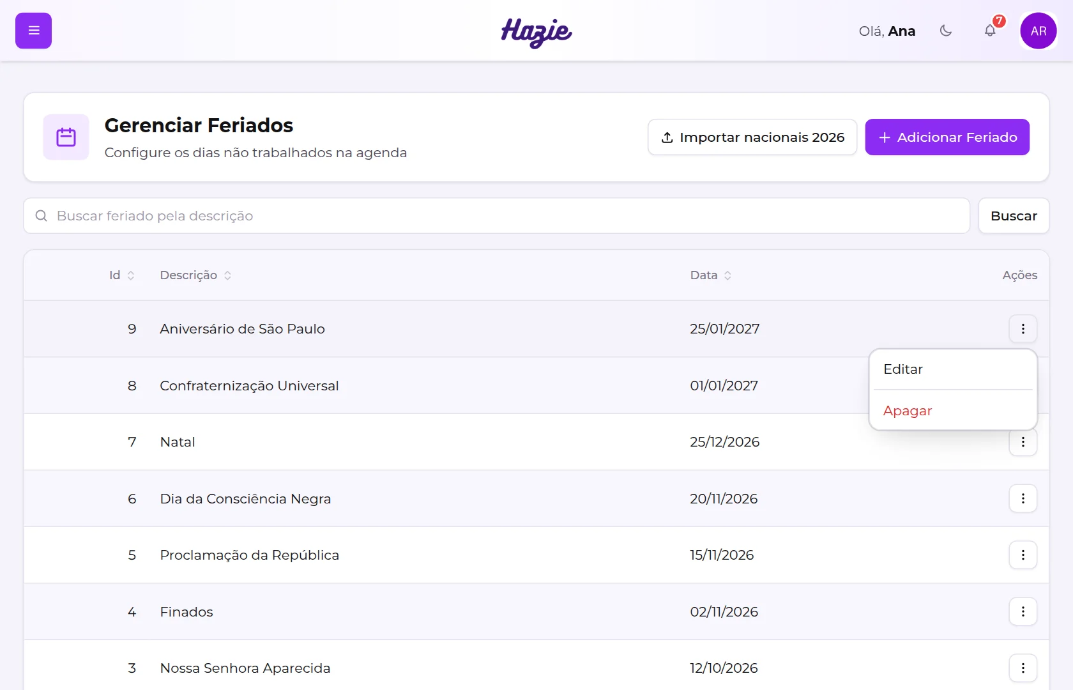Open actions menu for Dia da Consciência Negra
Viewport: 1073px width, 690px height.
(1023, 498)
